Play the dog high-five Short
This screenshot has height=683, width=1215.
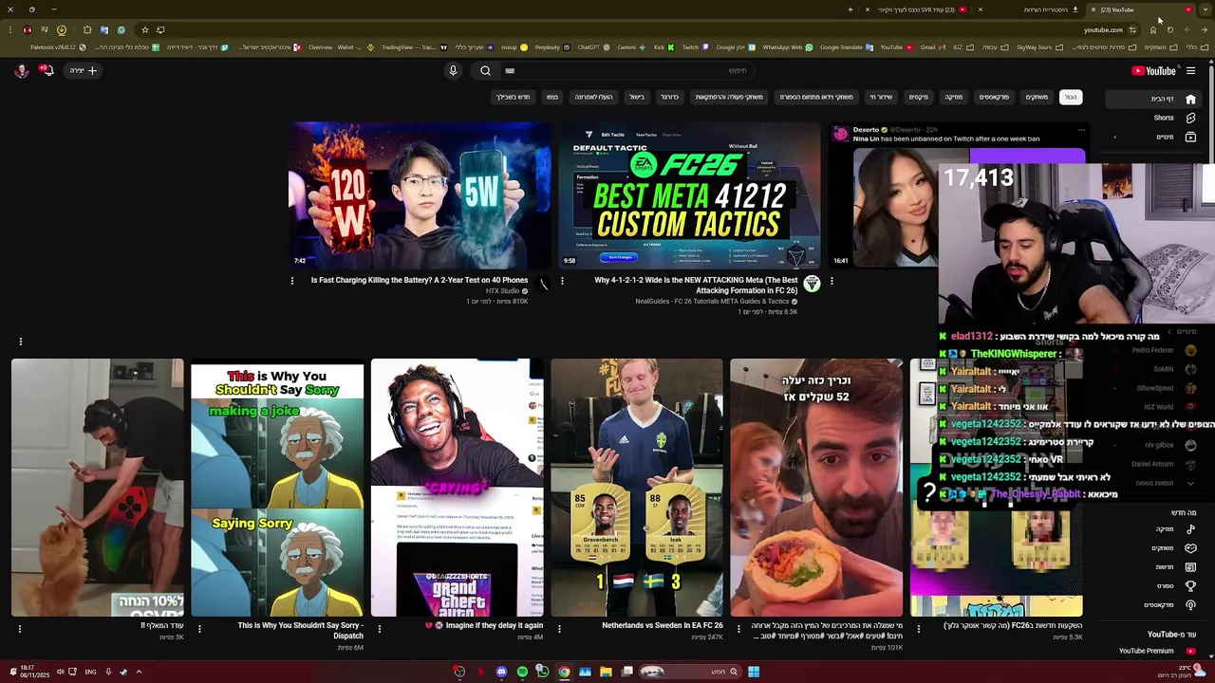coord(98,488)
